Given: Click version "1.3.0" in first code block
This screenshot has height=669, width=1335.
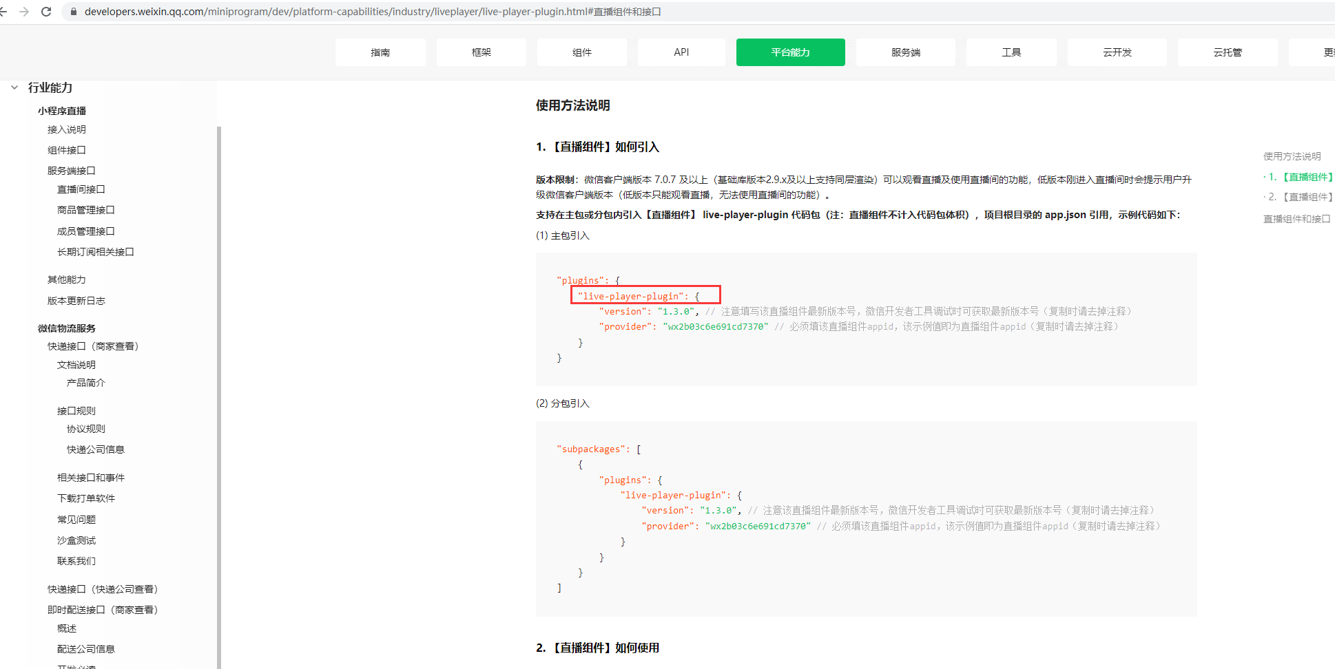Looking at the screenshot, I should tap(676, 311).
